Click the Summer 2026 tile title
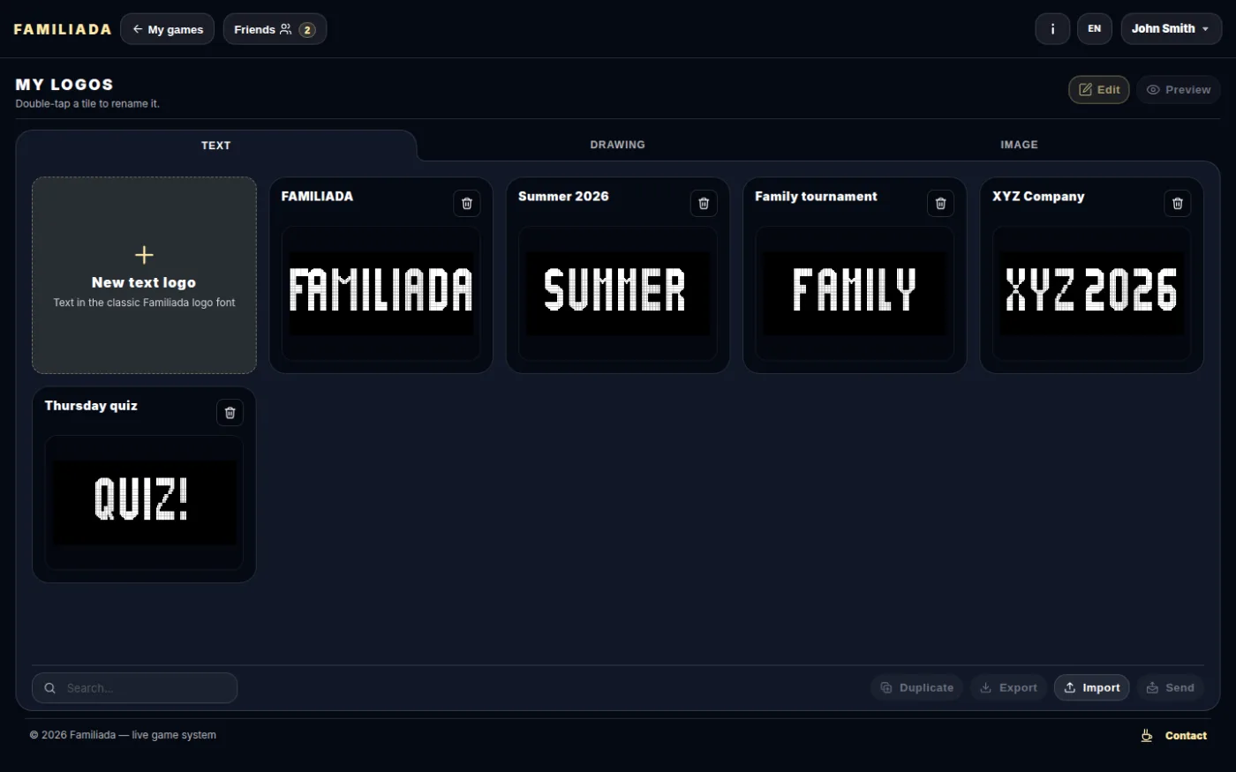This screenshot has width=1236, height=772. [x=563, y=196]
